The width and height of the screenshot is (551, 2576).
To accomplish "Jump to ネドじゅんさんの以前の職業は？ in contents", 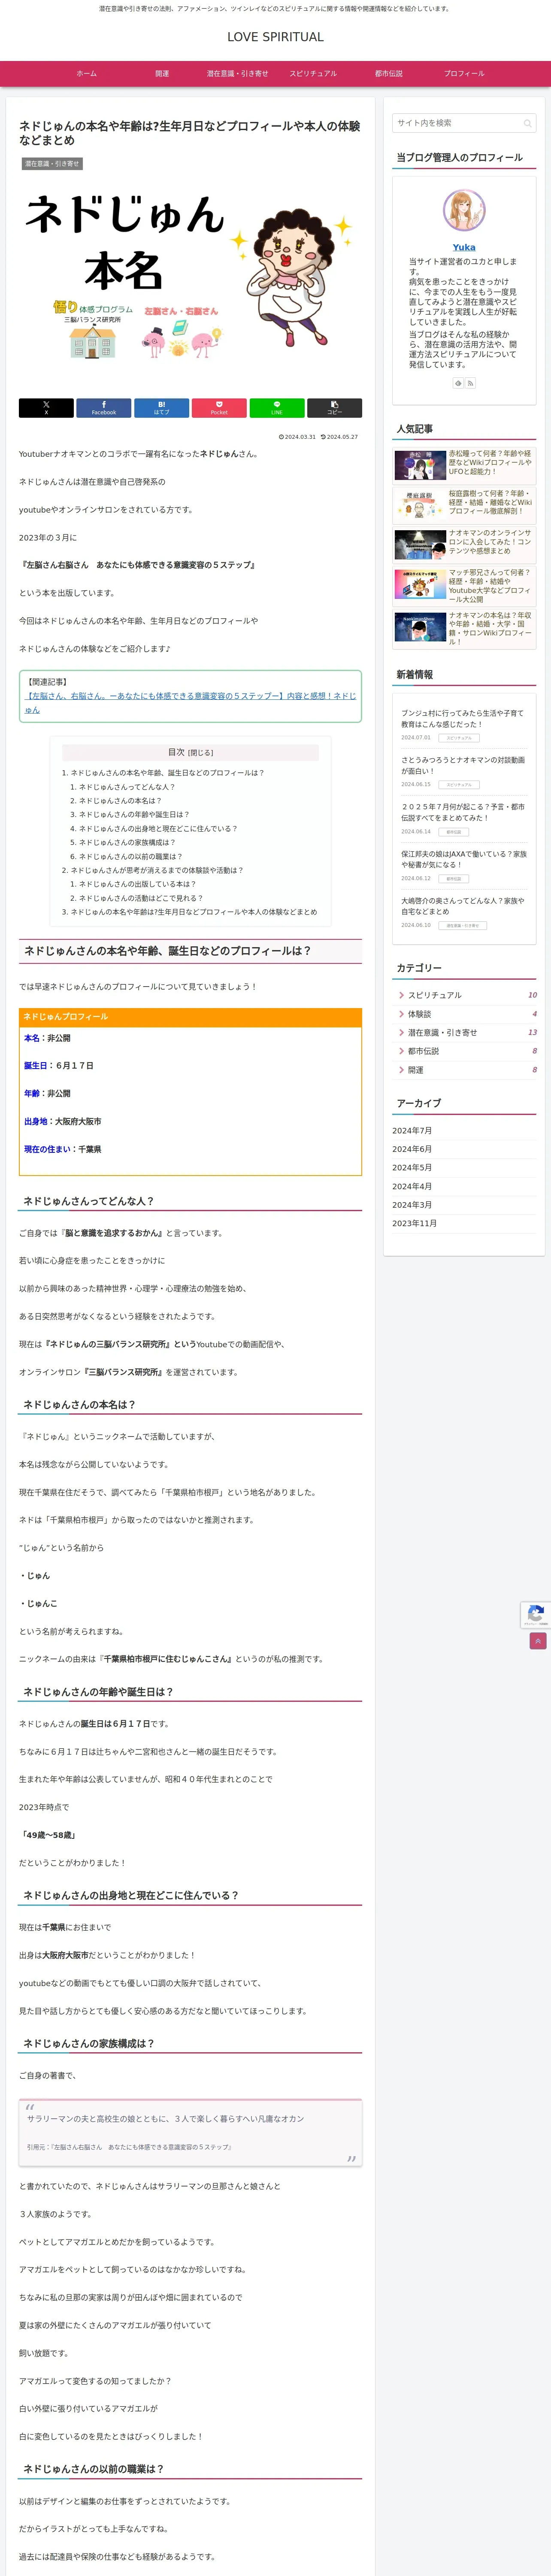I will tap(131, 857).
